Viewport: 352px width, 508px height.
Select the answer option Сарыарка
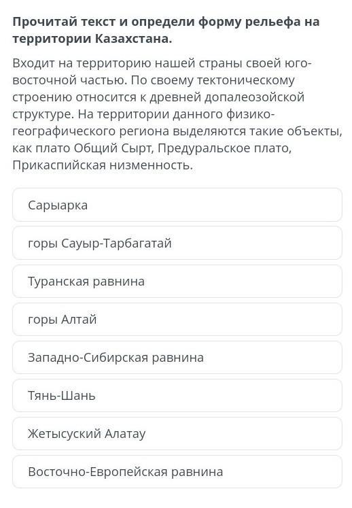tap(177, 205)
